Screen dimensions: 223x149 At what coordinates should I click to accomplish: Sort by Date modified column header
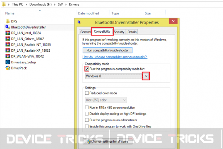pyautogui.click(x=88, y=13)
